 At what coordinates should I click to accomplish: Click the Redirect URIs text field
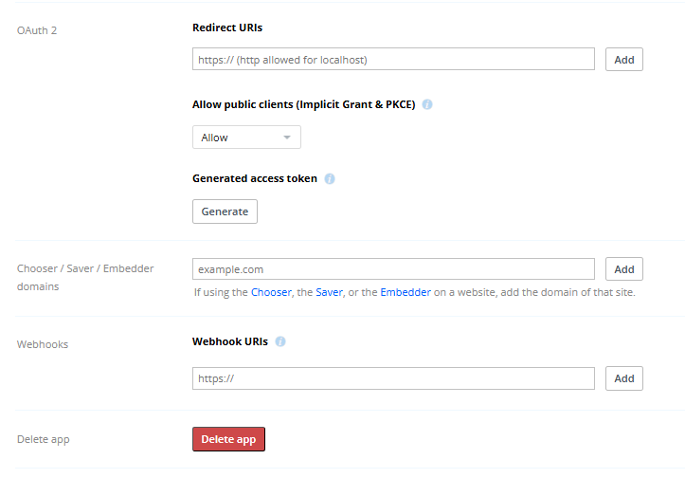393,60
